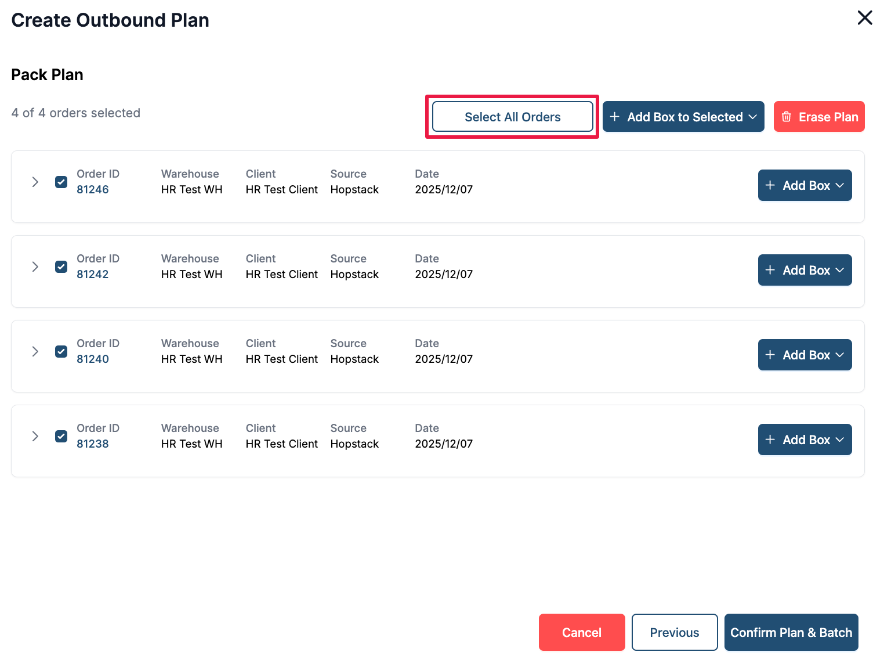The height and width of the screenshot is (670, 884).
Task: Expand order 81246 row chevron
Action: pyautogui.click(x=35, y=182)
